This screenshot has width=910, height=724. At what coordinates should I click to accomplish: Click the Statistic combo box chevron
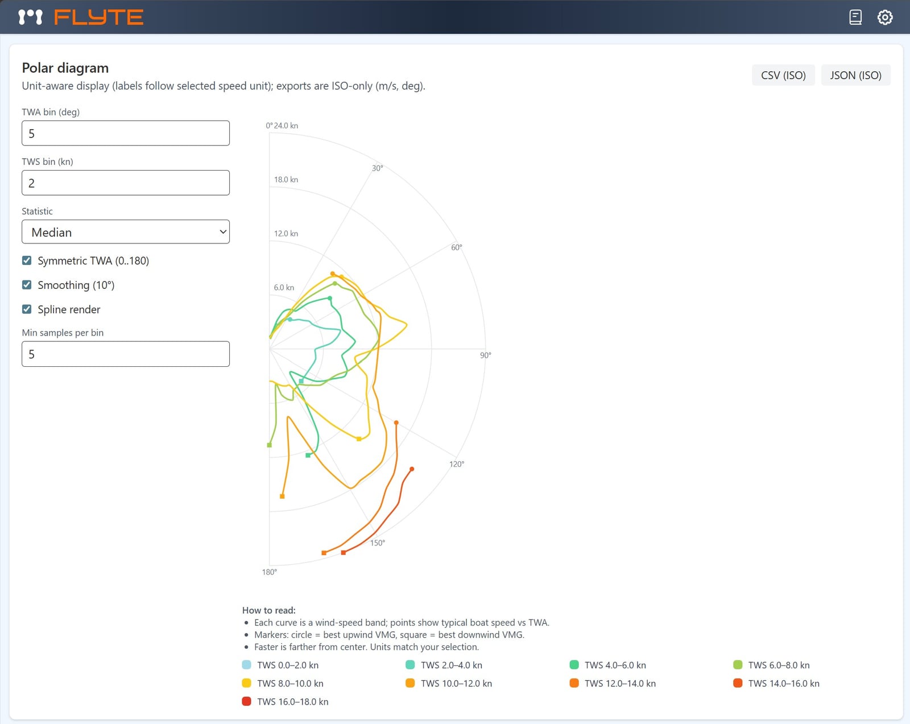[222, 232]
